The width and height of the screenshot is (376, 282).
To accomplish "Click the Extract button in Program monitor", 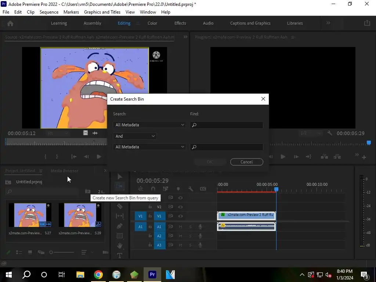I will 337,156.
